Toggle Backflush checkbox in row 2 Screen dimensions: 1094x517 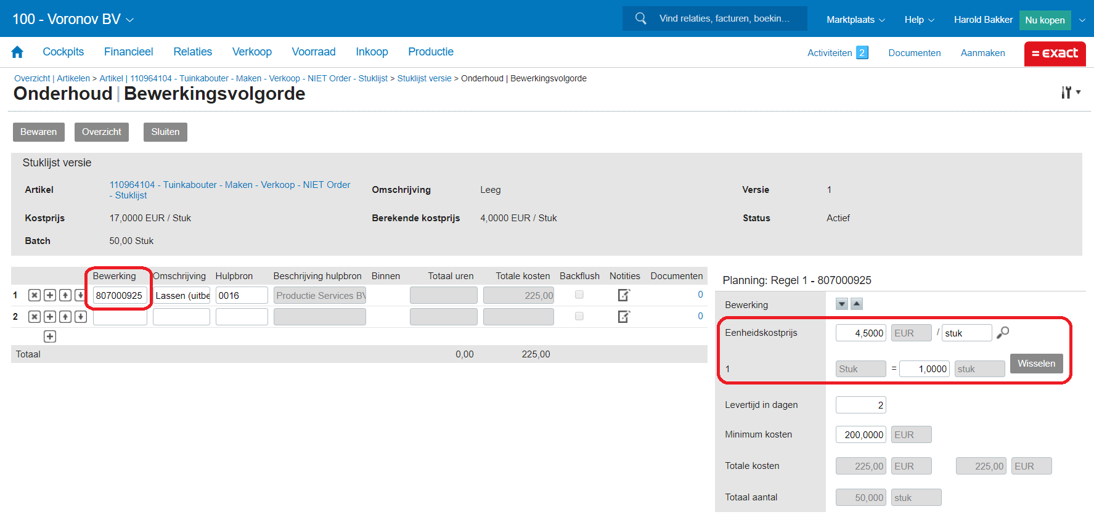[x=579, y=316]
